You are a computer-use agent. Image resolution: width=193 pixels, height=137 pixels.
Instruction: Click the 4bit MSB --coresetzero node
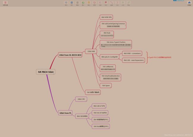click(132, 53)
